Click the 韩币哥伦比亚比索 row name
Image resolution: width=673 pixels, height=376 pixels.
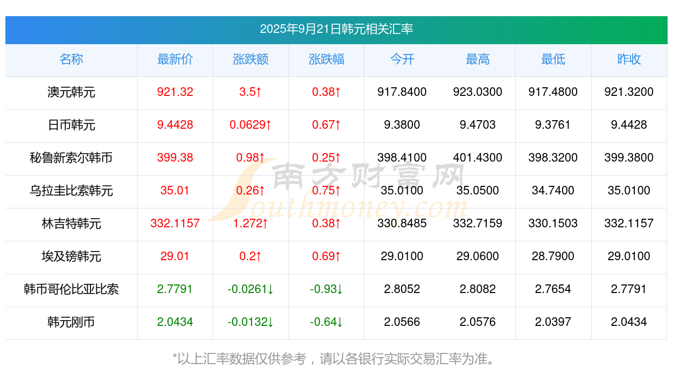[x=71, y=289]
